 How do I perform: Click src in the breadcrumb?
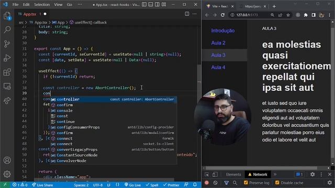21,22
